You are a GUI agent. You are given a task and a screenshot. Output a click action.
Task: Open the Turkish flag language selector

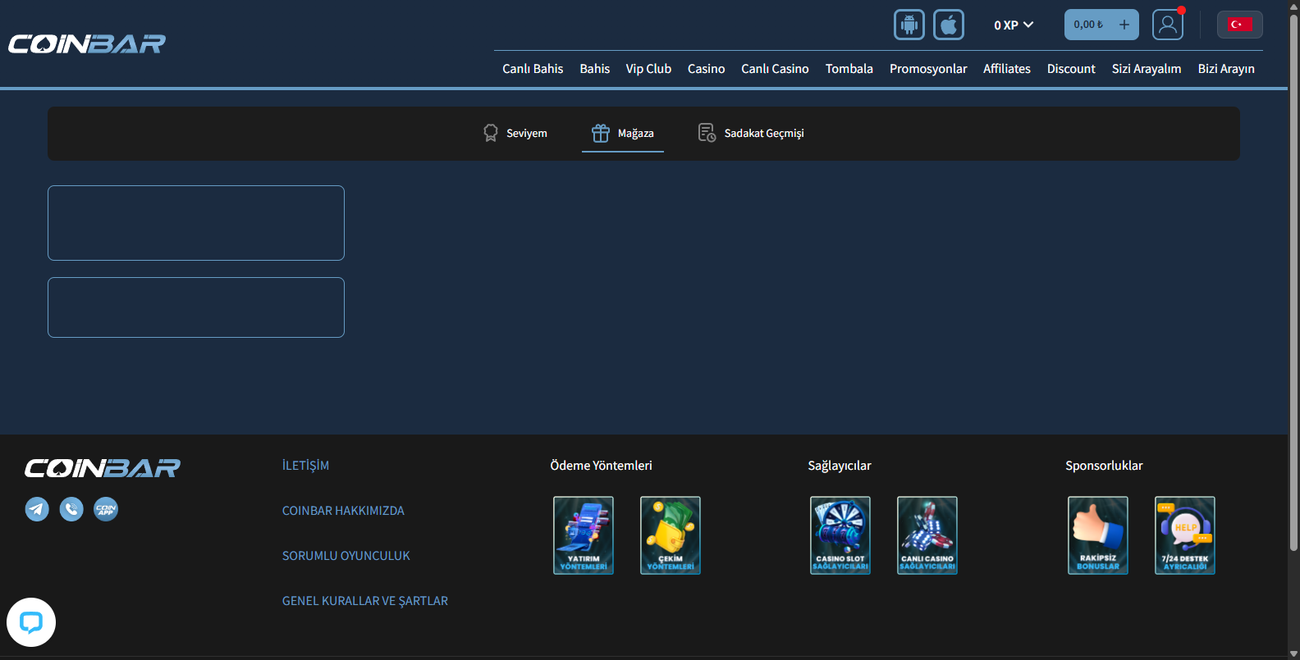[1239, 25]
